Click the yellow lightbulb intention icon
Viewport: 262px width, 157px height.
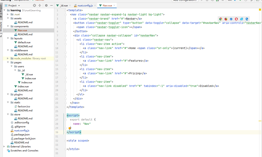(70, 128)
